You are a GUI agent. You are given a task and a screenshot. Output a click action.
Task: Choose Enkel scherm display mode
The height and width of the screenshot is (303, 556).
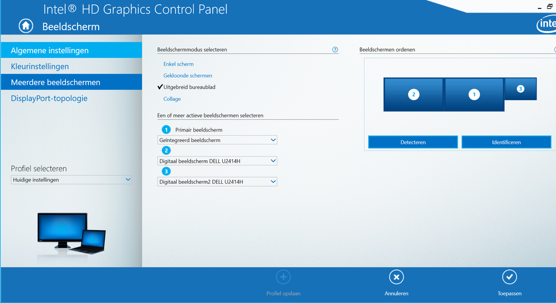tap(178, 64)
